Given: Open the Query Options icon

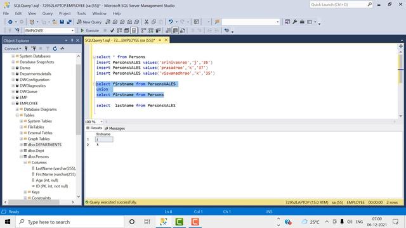Looking at the screenshot, I should 126,30.
